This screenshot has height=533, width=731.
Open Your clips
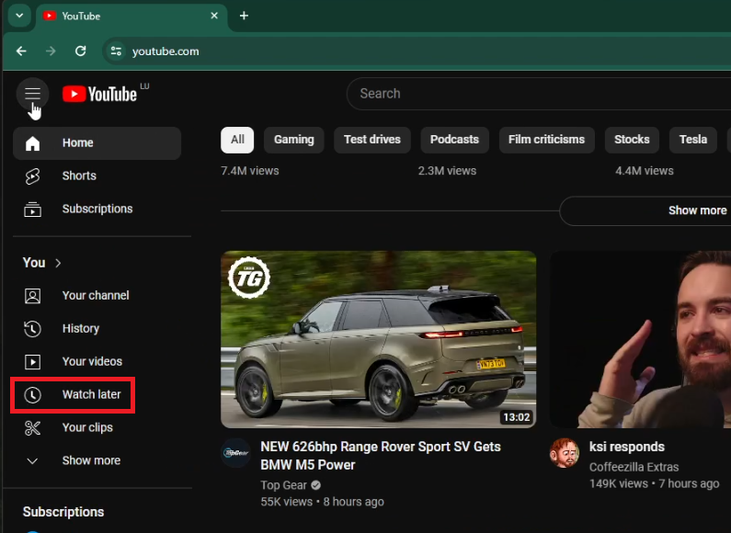point(87,427)
